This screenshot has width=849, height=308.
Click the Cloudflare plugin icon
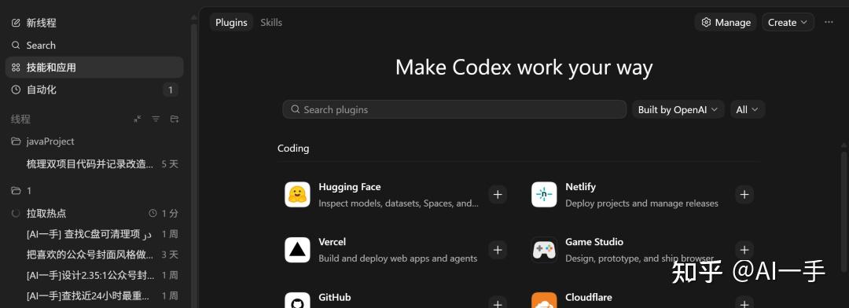click(x=544, y=300)
